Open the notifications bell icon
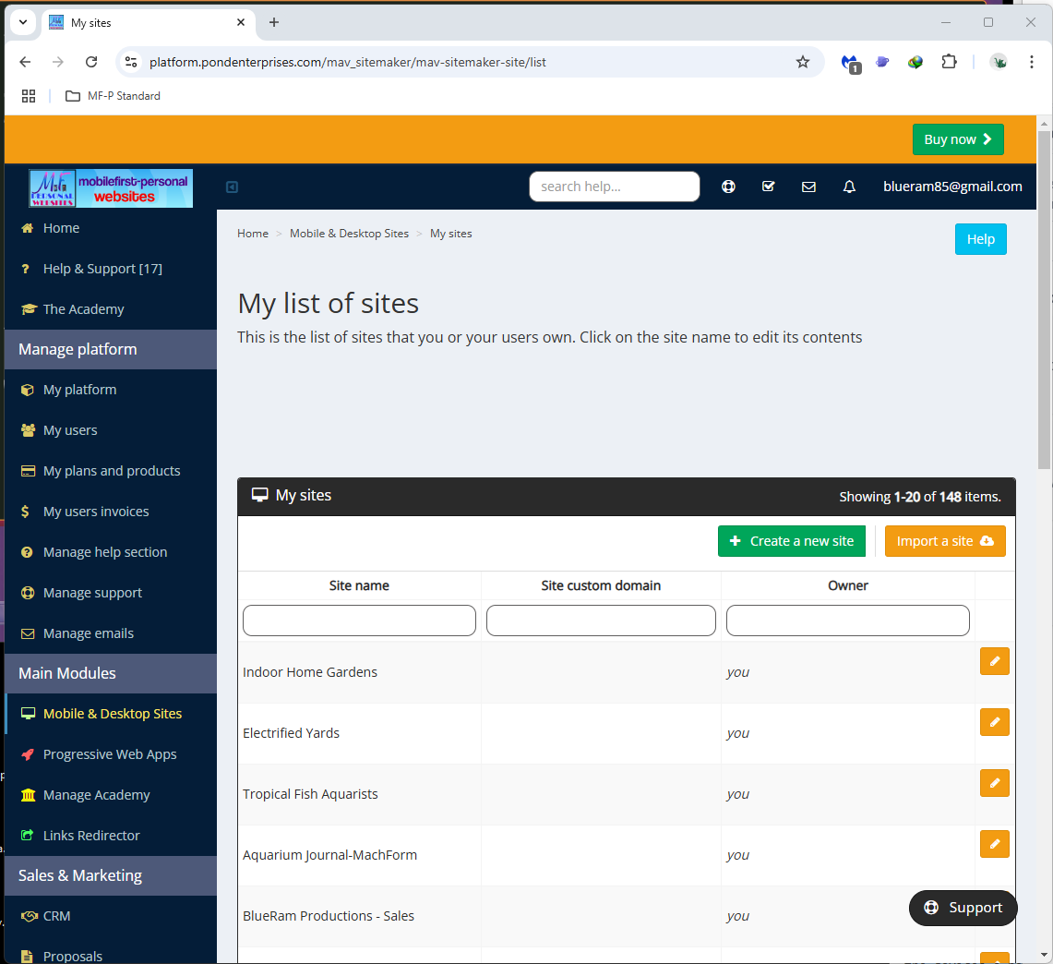 click(849, 187)
